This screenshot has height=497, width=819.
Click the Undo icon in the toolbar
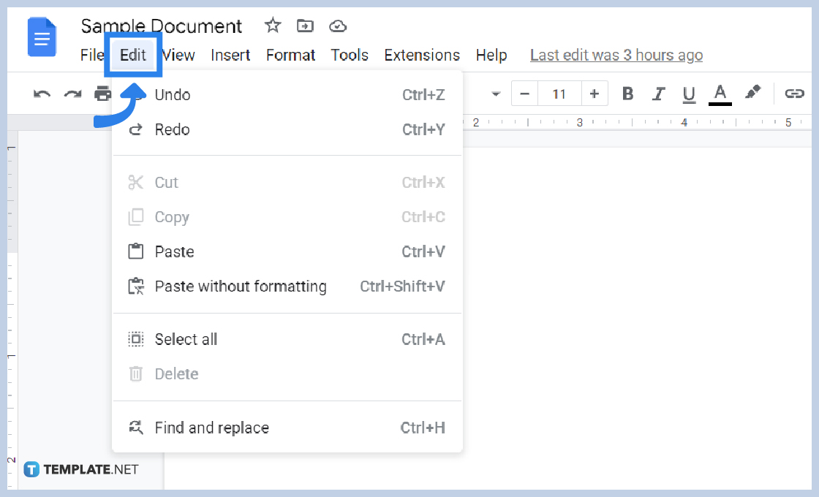pos(42,94)
